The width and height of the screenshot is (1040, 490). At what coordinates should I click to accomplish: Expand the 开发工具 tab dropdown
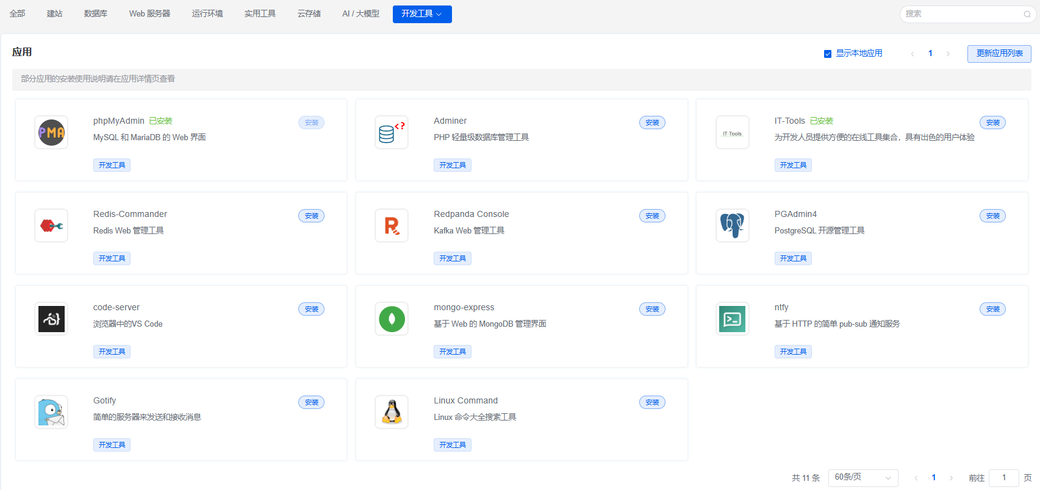click(422, 14)
